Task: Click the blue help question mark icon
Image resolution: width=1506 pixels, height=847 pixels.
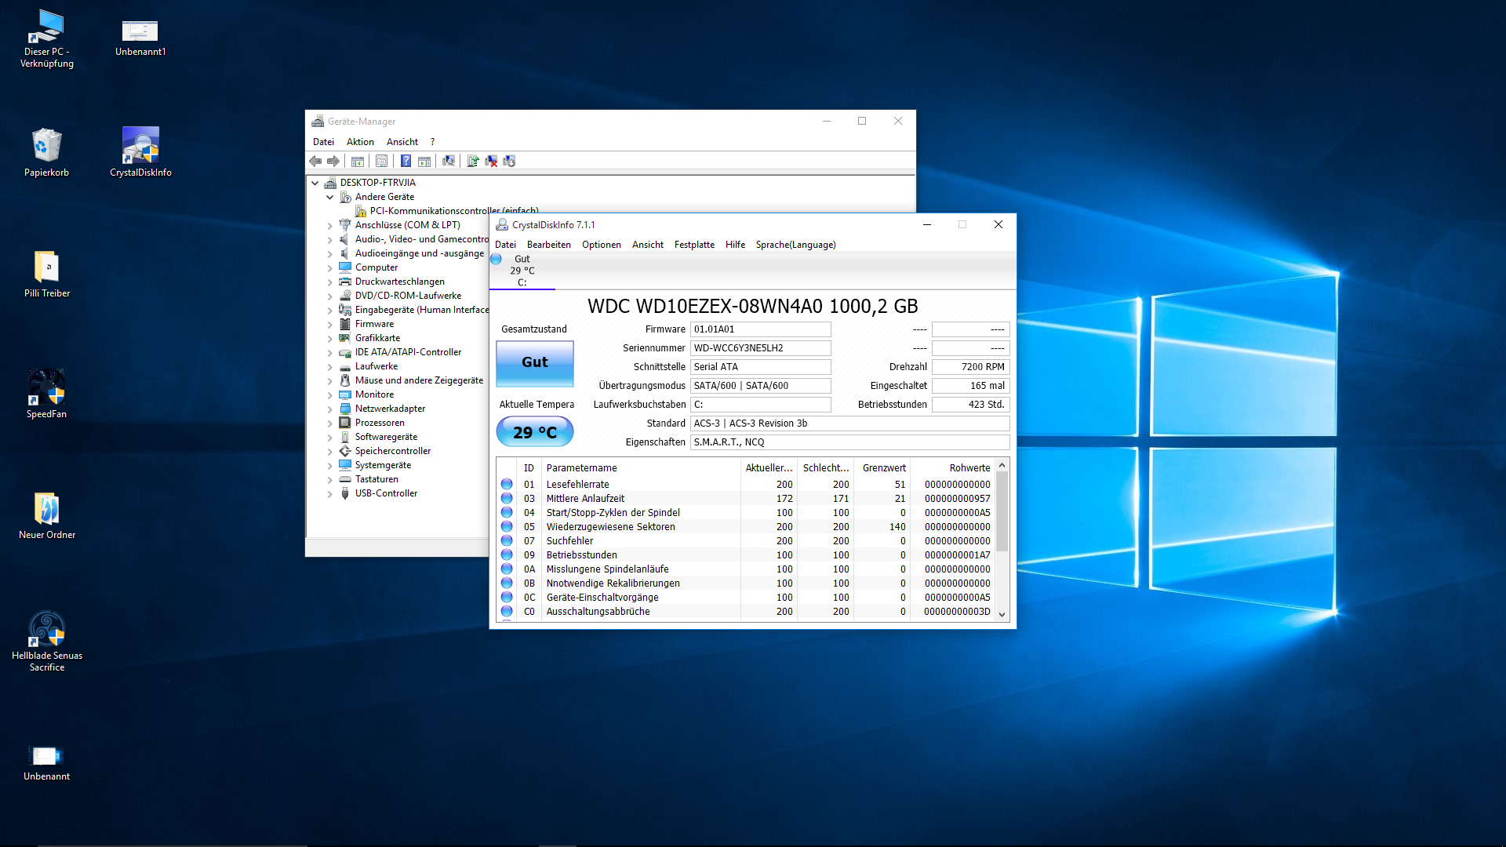Action: point(406,161)
